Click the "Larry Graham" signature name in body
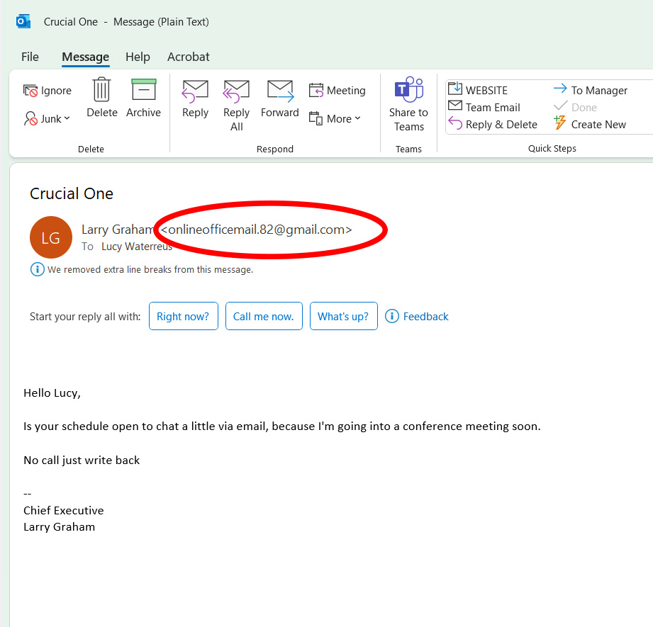 pyautogui.click(x=59, y=526)
